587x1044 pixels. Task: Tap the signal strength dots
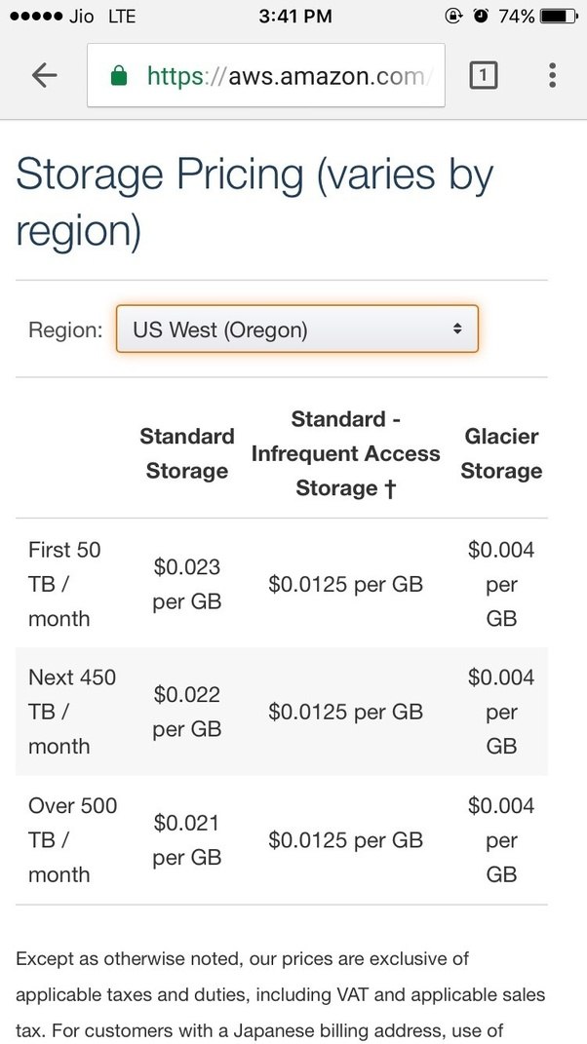click(x=34, y=15)
